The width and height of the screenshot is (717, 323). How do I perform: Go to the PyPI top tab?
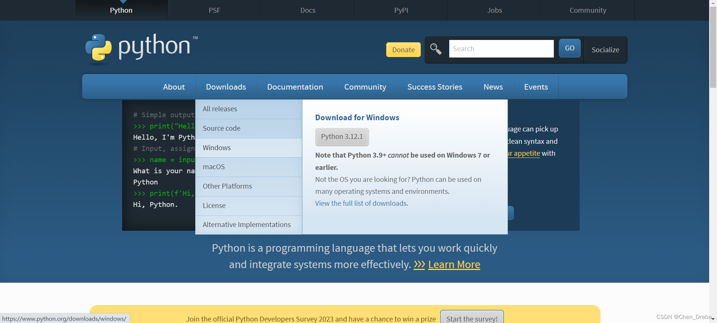(x=401, y=10)
